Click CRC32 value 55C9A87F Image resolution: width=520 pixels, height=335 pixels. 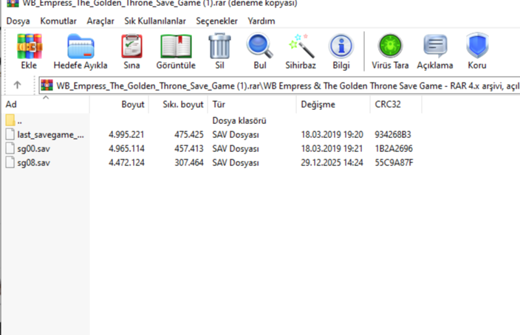(x=394, y=162)
